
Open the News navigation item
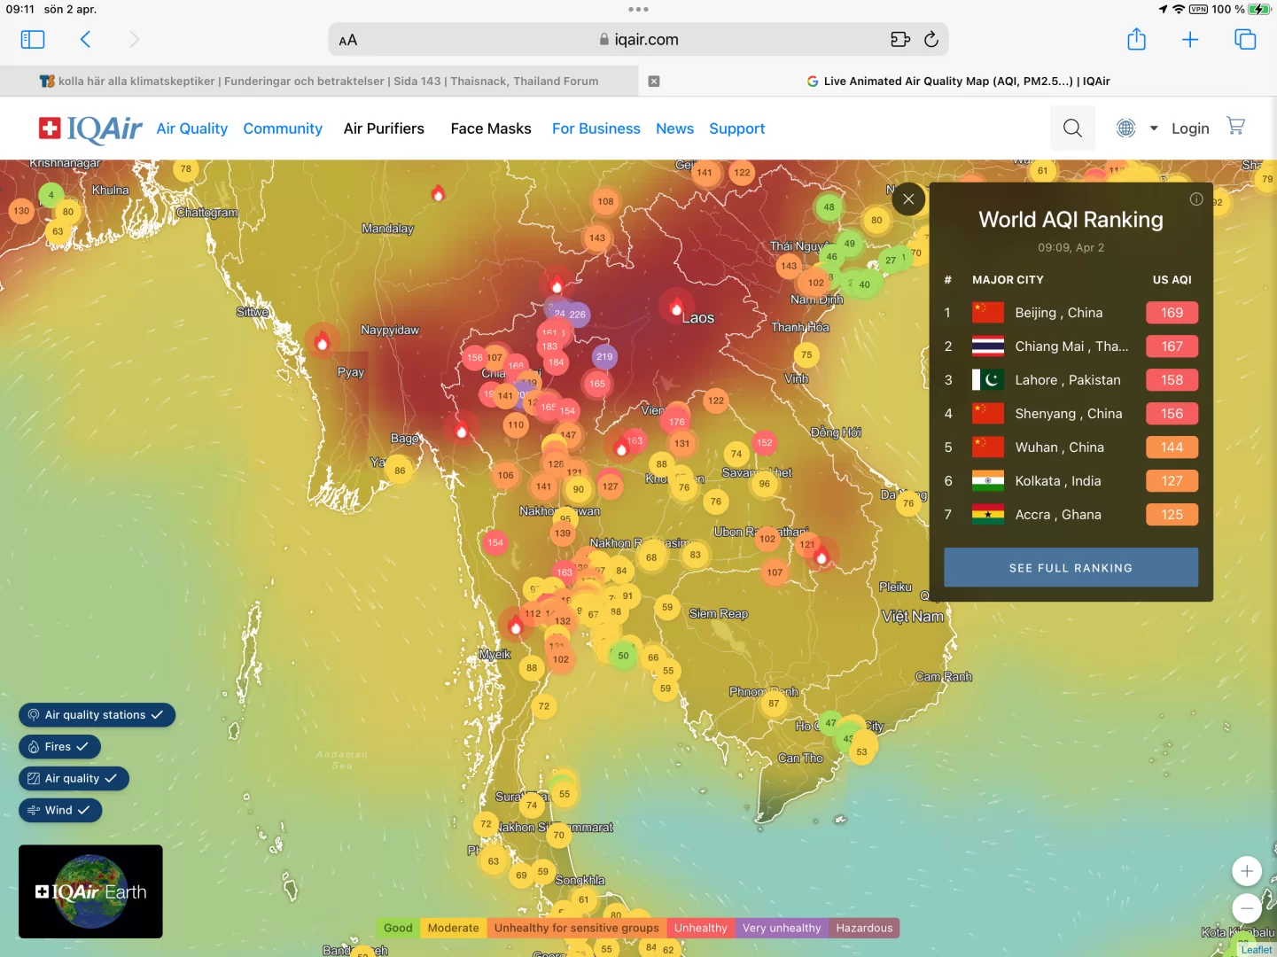[x=674, y=128]
